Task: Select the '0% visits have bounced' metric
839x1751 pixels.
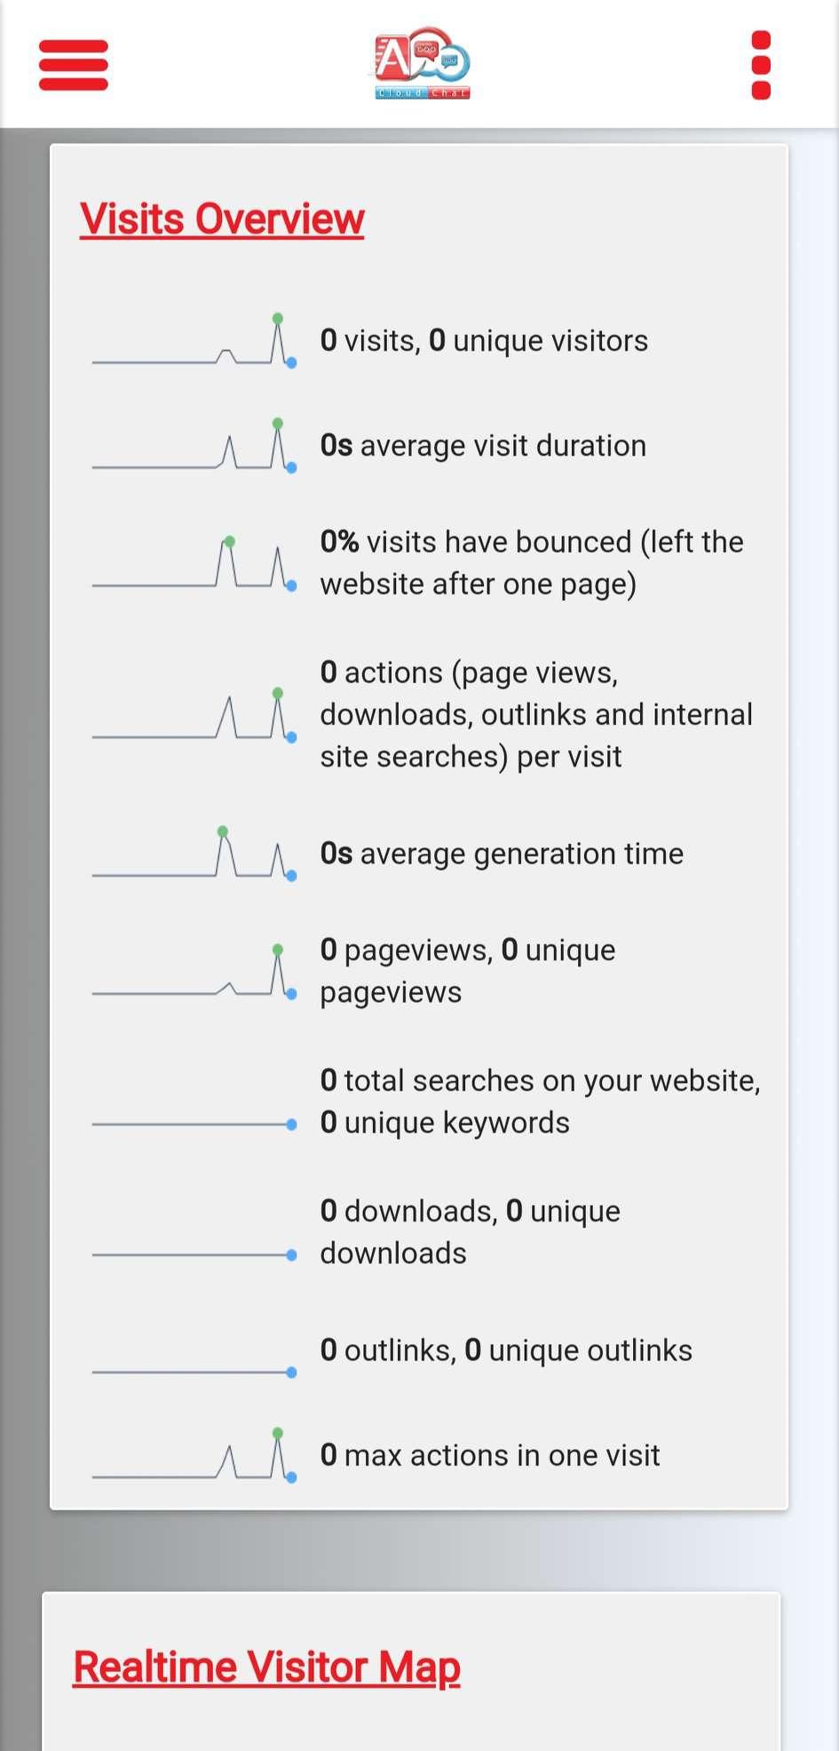Action: pos(532,563)
